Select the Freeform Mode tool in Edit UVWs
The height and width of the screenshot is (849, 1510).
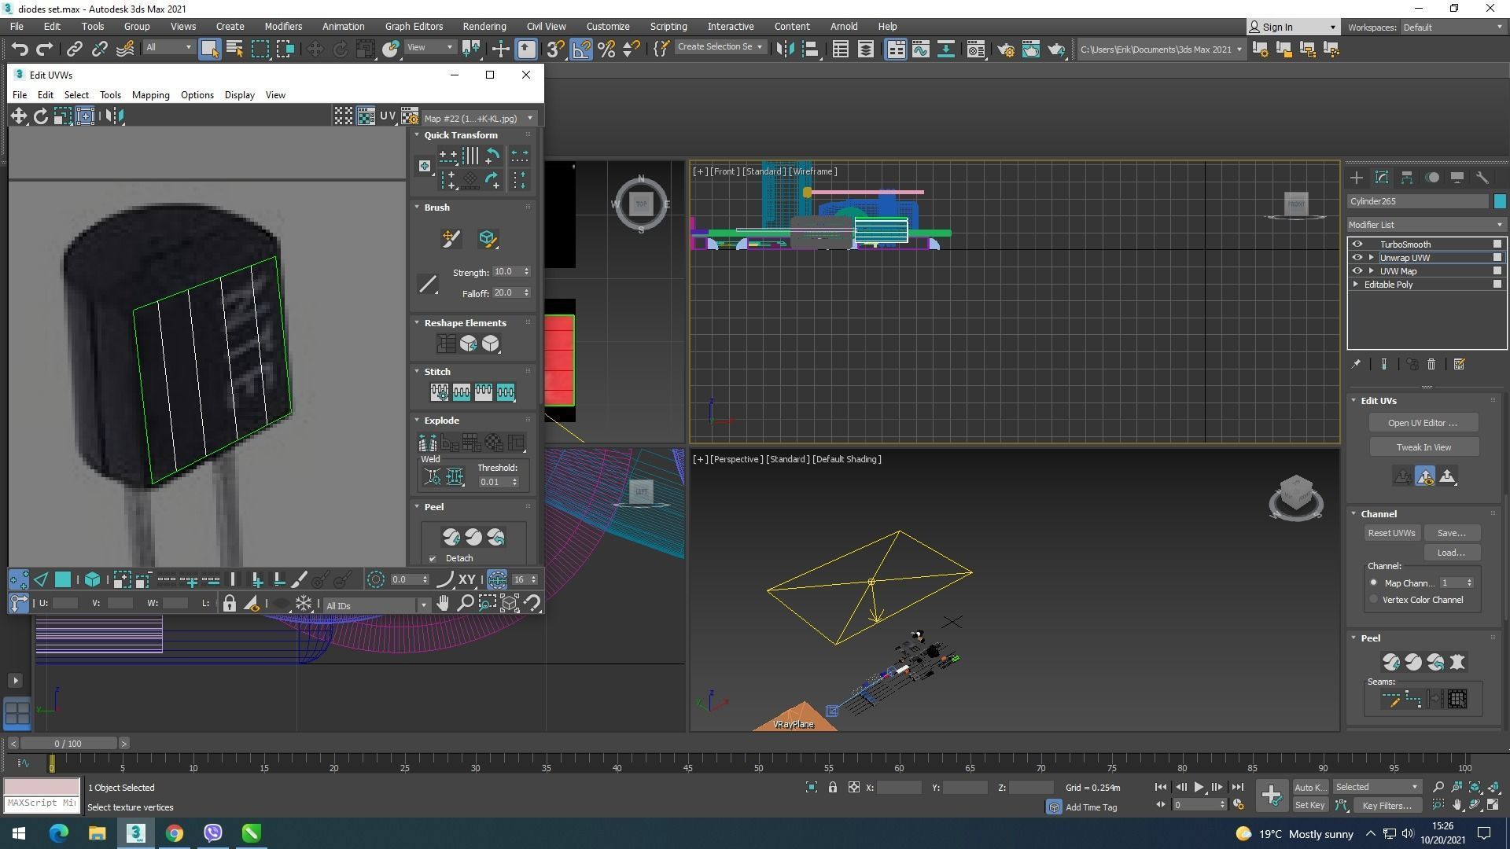click(85, 116)
